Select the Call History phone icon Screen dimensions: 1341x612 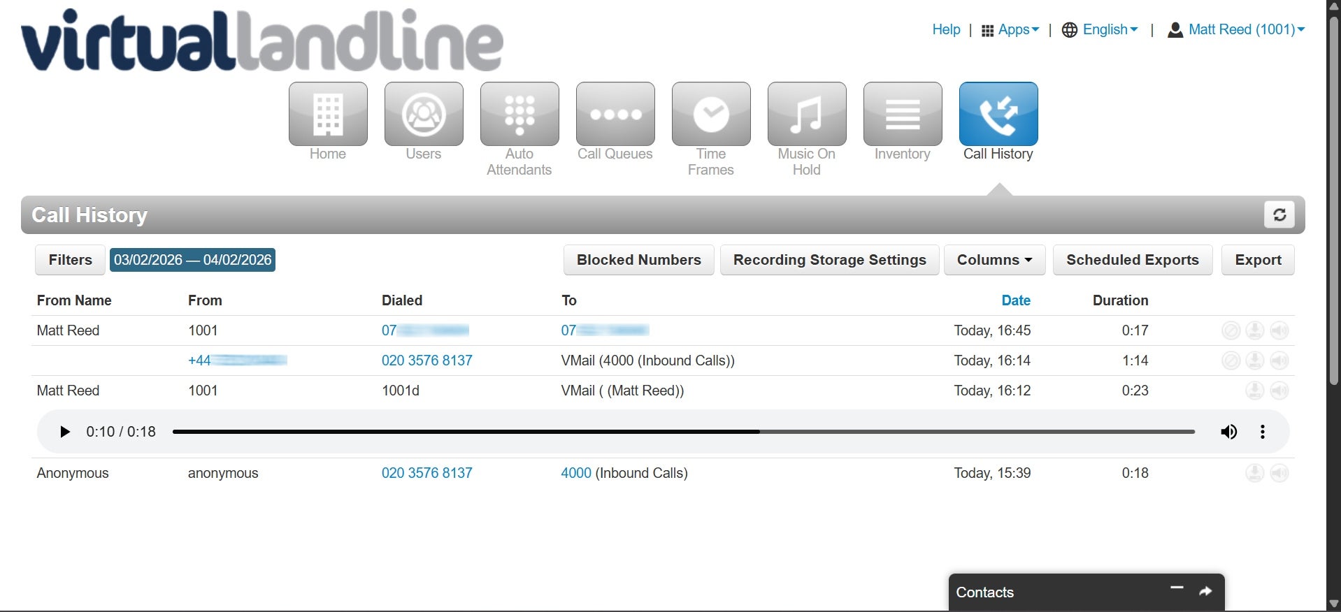pos(998,114)
